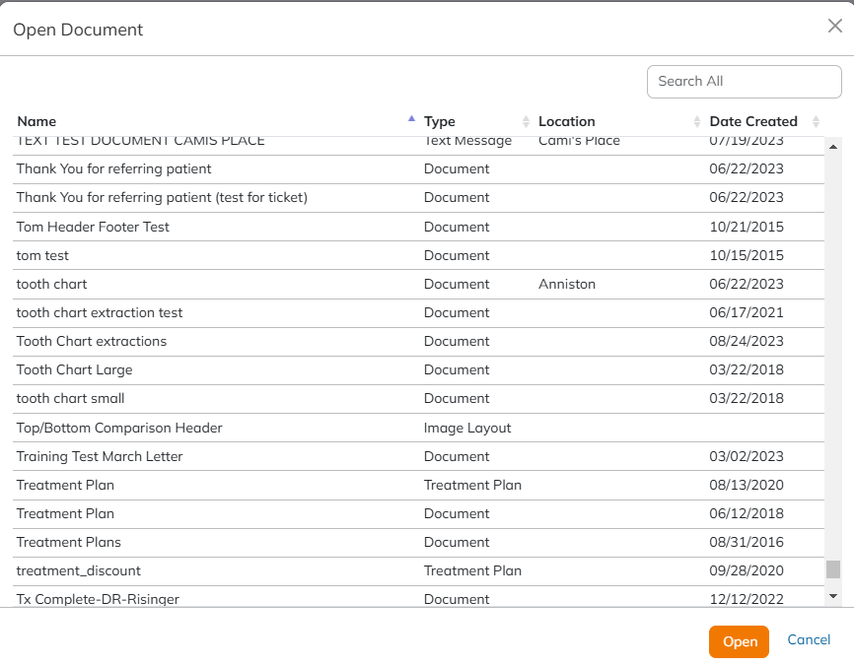The height and width of the screenshot is (666, 854).
Task: Select 'Top/Bottom Comparison Header' image layout
Action: [418, 428]
